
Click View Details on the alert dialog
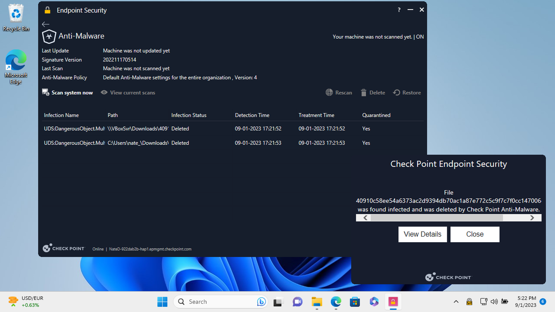pyautogui.click(x=422, y=234)
